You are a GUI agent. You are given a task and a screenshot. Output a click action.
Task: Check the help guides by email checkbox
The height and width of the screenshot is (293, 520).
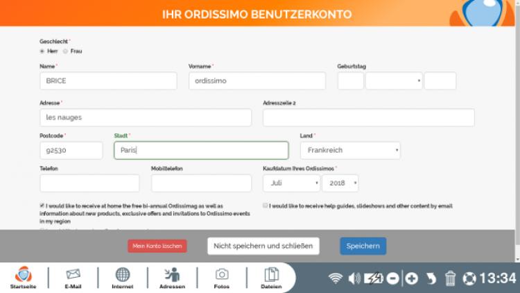266,206
